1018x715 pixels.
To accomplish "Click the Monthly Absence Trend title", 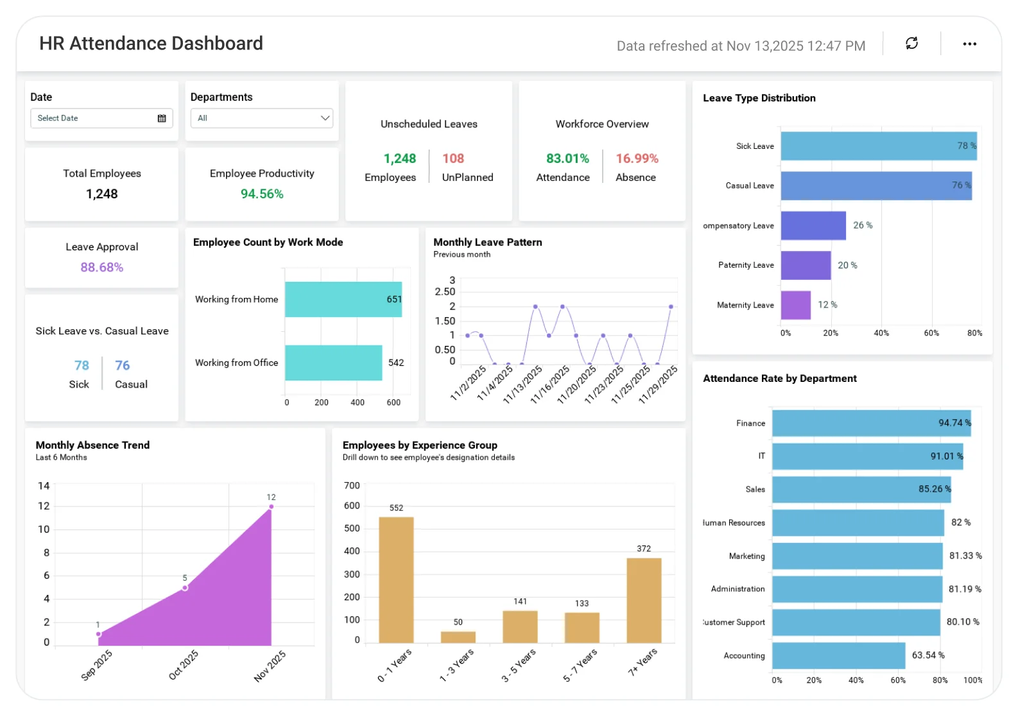I will pyautogui.click(x=92, y=445).
